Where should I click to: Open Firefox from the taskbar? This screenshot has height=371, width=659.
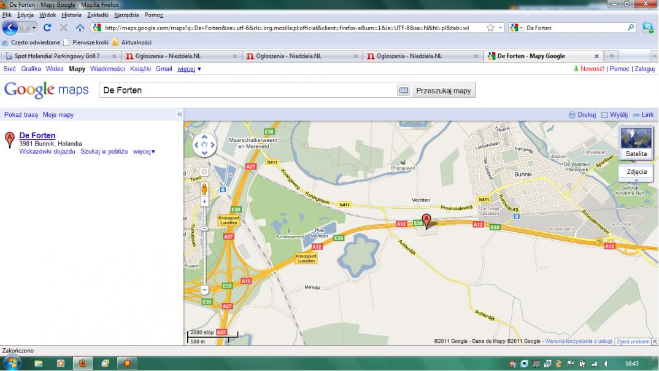pyautogui.click(x=82, y=364)
